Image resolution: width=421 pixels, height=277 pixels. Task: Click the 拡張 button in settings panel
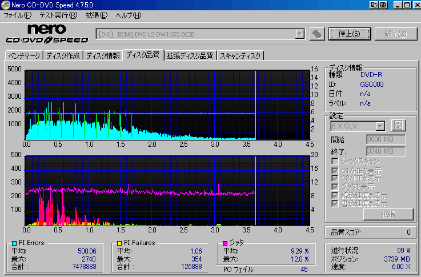coord(388,214)
